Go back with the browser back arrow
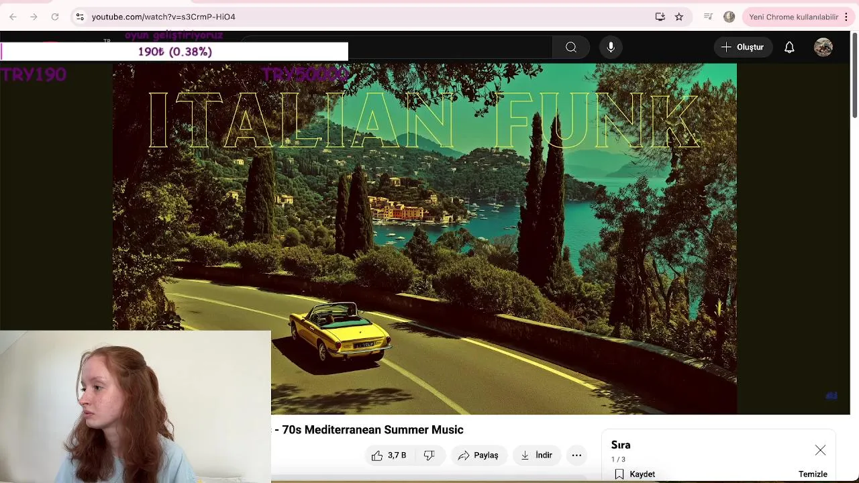 [13, 17]
